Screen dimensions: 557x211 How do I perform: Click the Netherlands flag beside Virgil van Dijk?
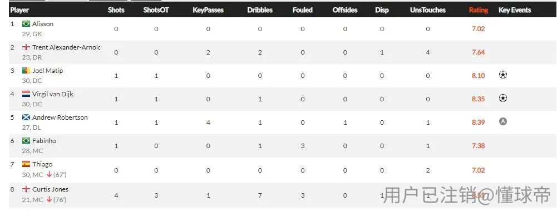pyautogui.click(x=26, y=94)
